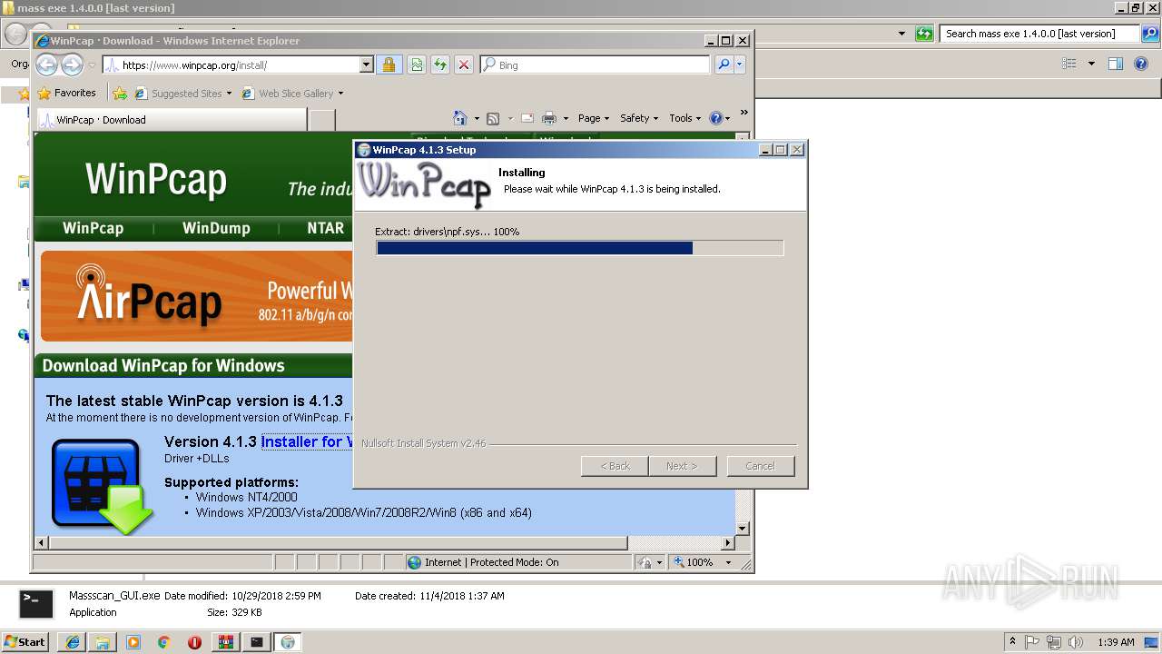The width and height of the screenshot is (1162, 654).
Task: Click the Back button in WinPcap Setup
Action: (x=615, y=466)
